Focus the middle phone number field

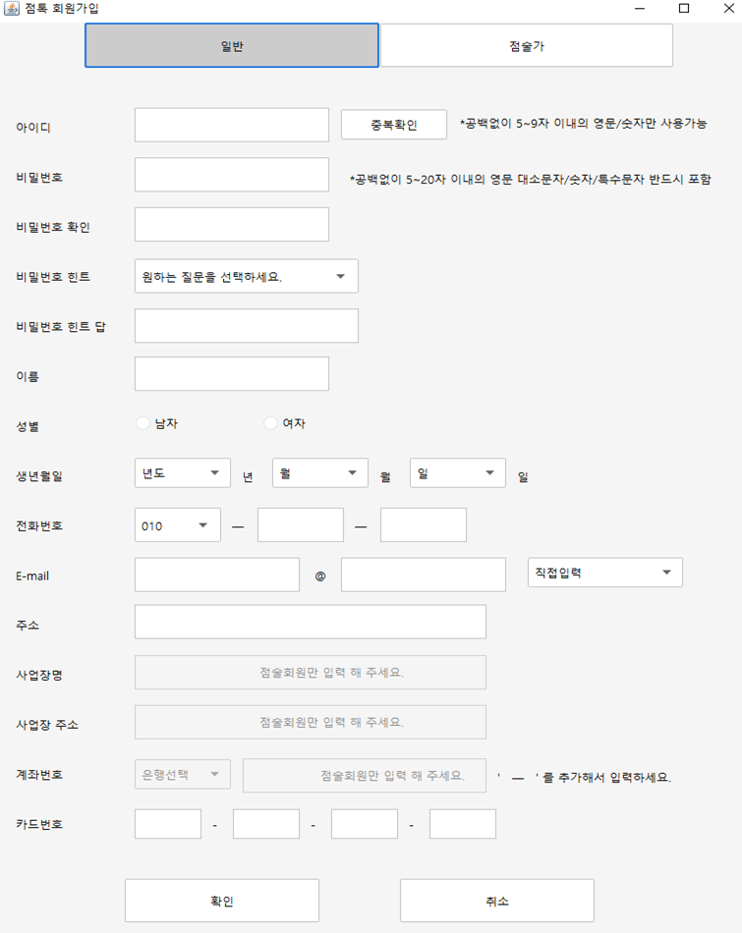pos(300,524)
